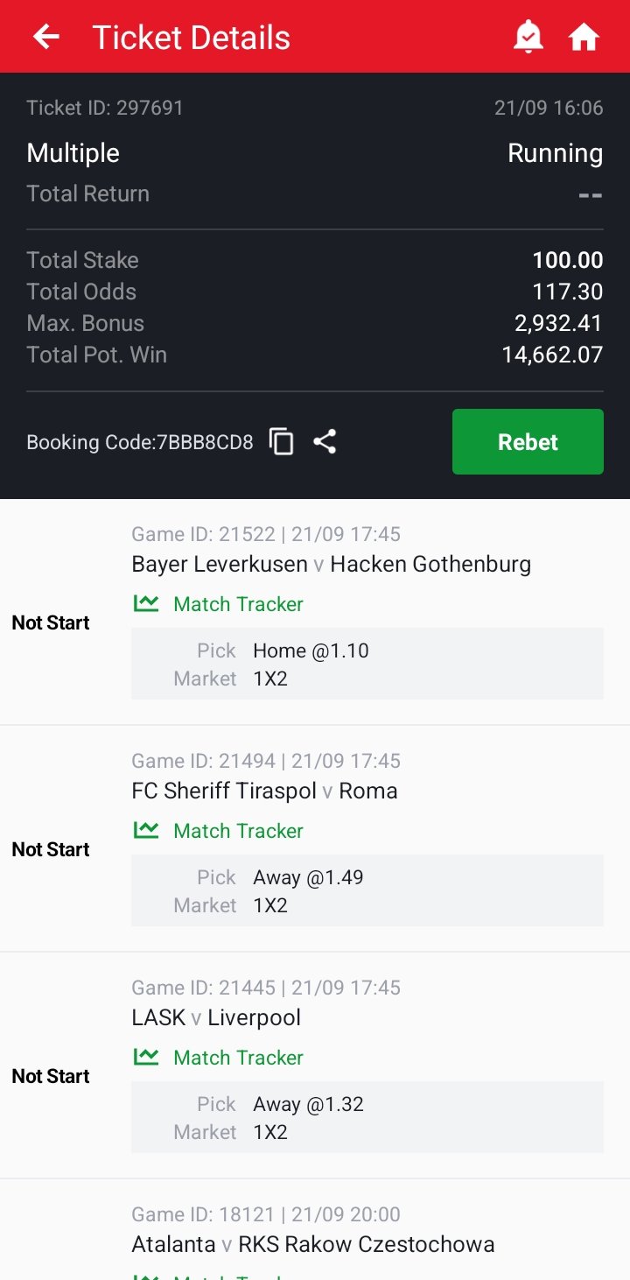Viewport: 630px width, 1280px height.
Task: Tap the Home @1.10 pick box
Action: (x=367, y=664)
